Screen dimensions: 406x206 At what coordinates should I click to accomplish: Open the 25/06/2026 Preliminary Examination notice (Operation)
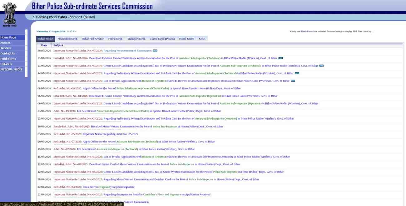coord(174,118)
